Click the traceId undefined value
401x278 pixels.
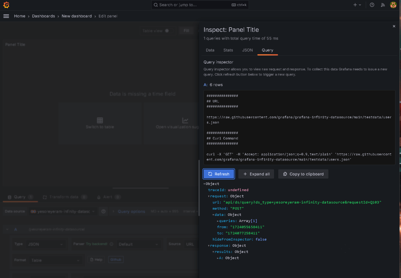238,190
